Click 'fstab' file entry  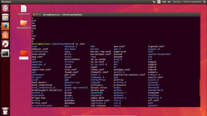(x=68, y=67)
